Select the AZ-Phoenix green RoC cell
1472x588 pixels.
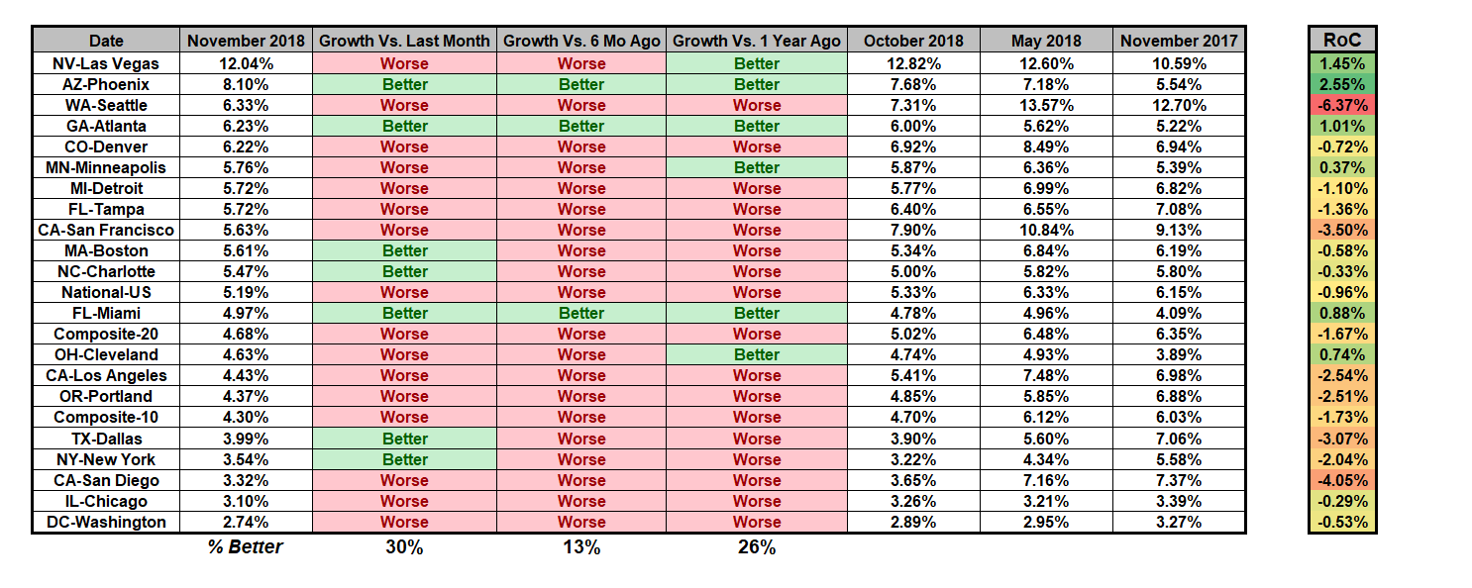tap(1342, 84)
